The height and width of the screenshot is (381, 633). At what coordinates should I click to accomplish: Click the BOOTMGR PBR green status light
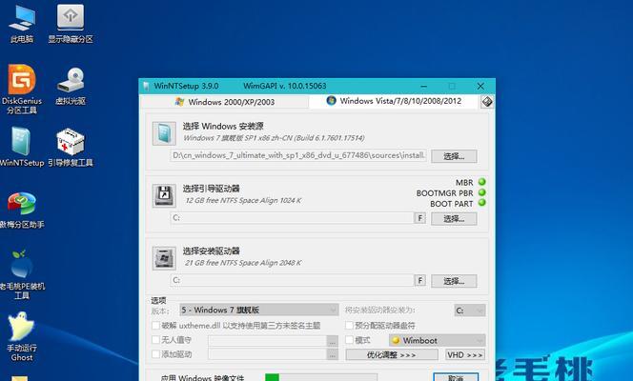pyautogui.click(x=481, y=192)
